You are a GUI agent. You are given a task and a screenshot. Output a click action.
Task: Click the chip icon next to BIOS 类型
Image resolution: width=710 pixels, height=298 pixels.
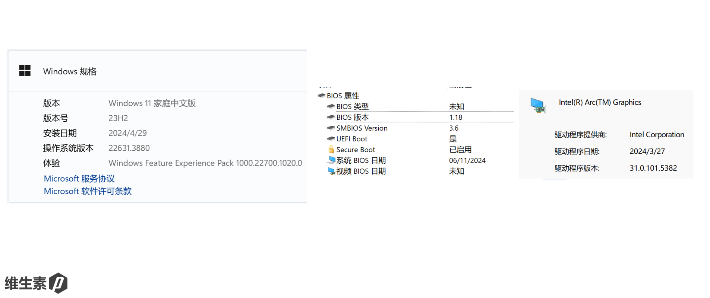tap(331, 106)
